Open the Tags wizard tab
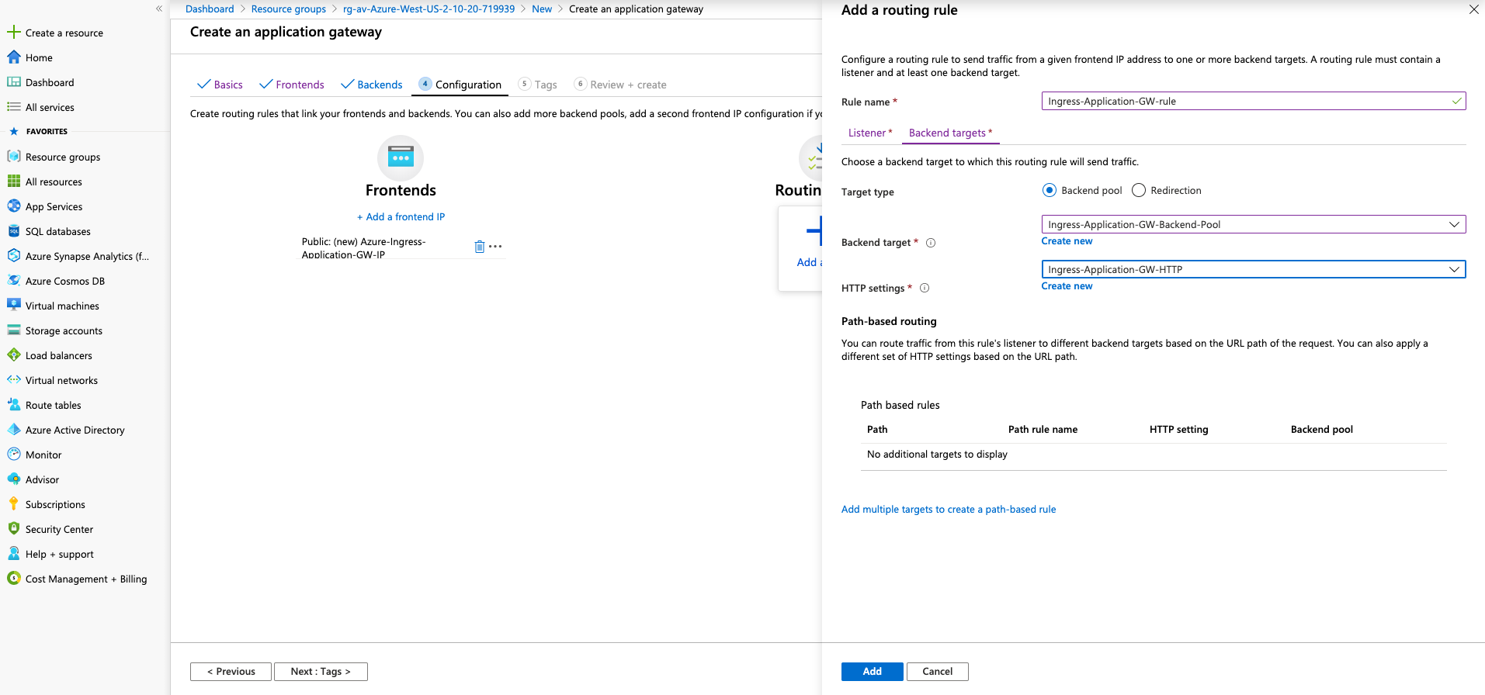1485x695 pixels. click(x=538, y=85)
